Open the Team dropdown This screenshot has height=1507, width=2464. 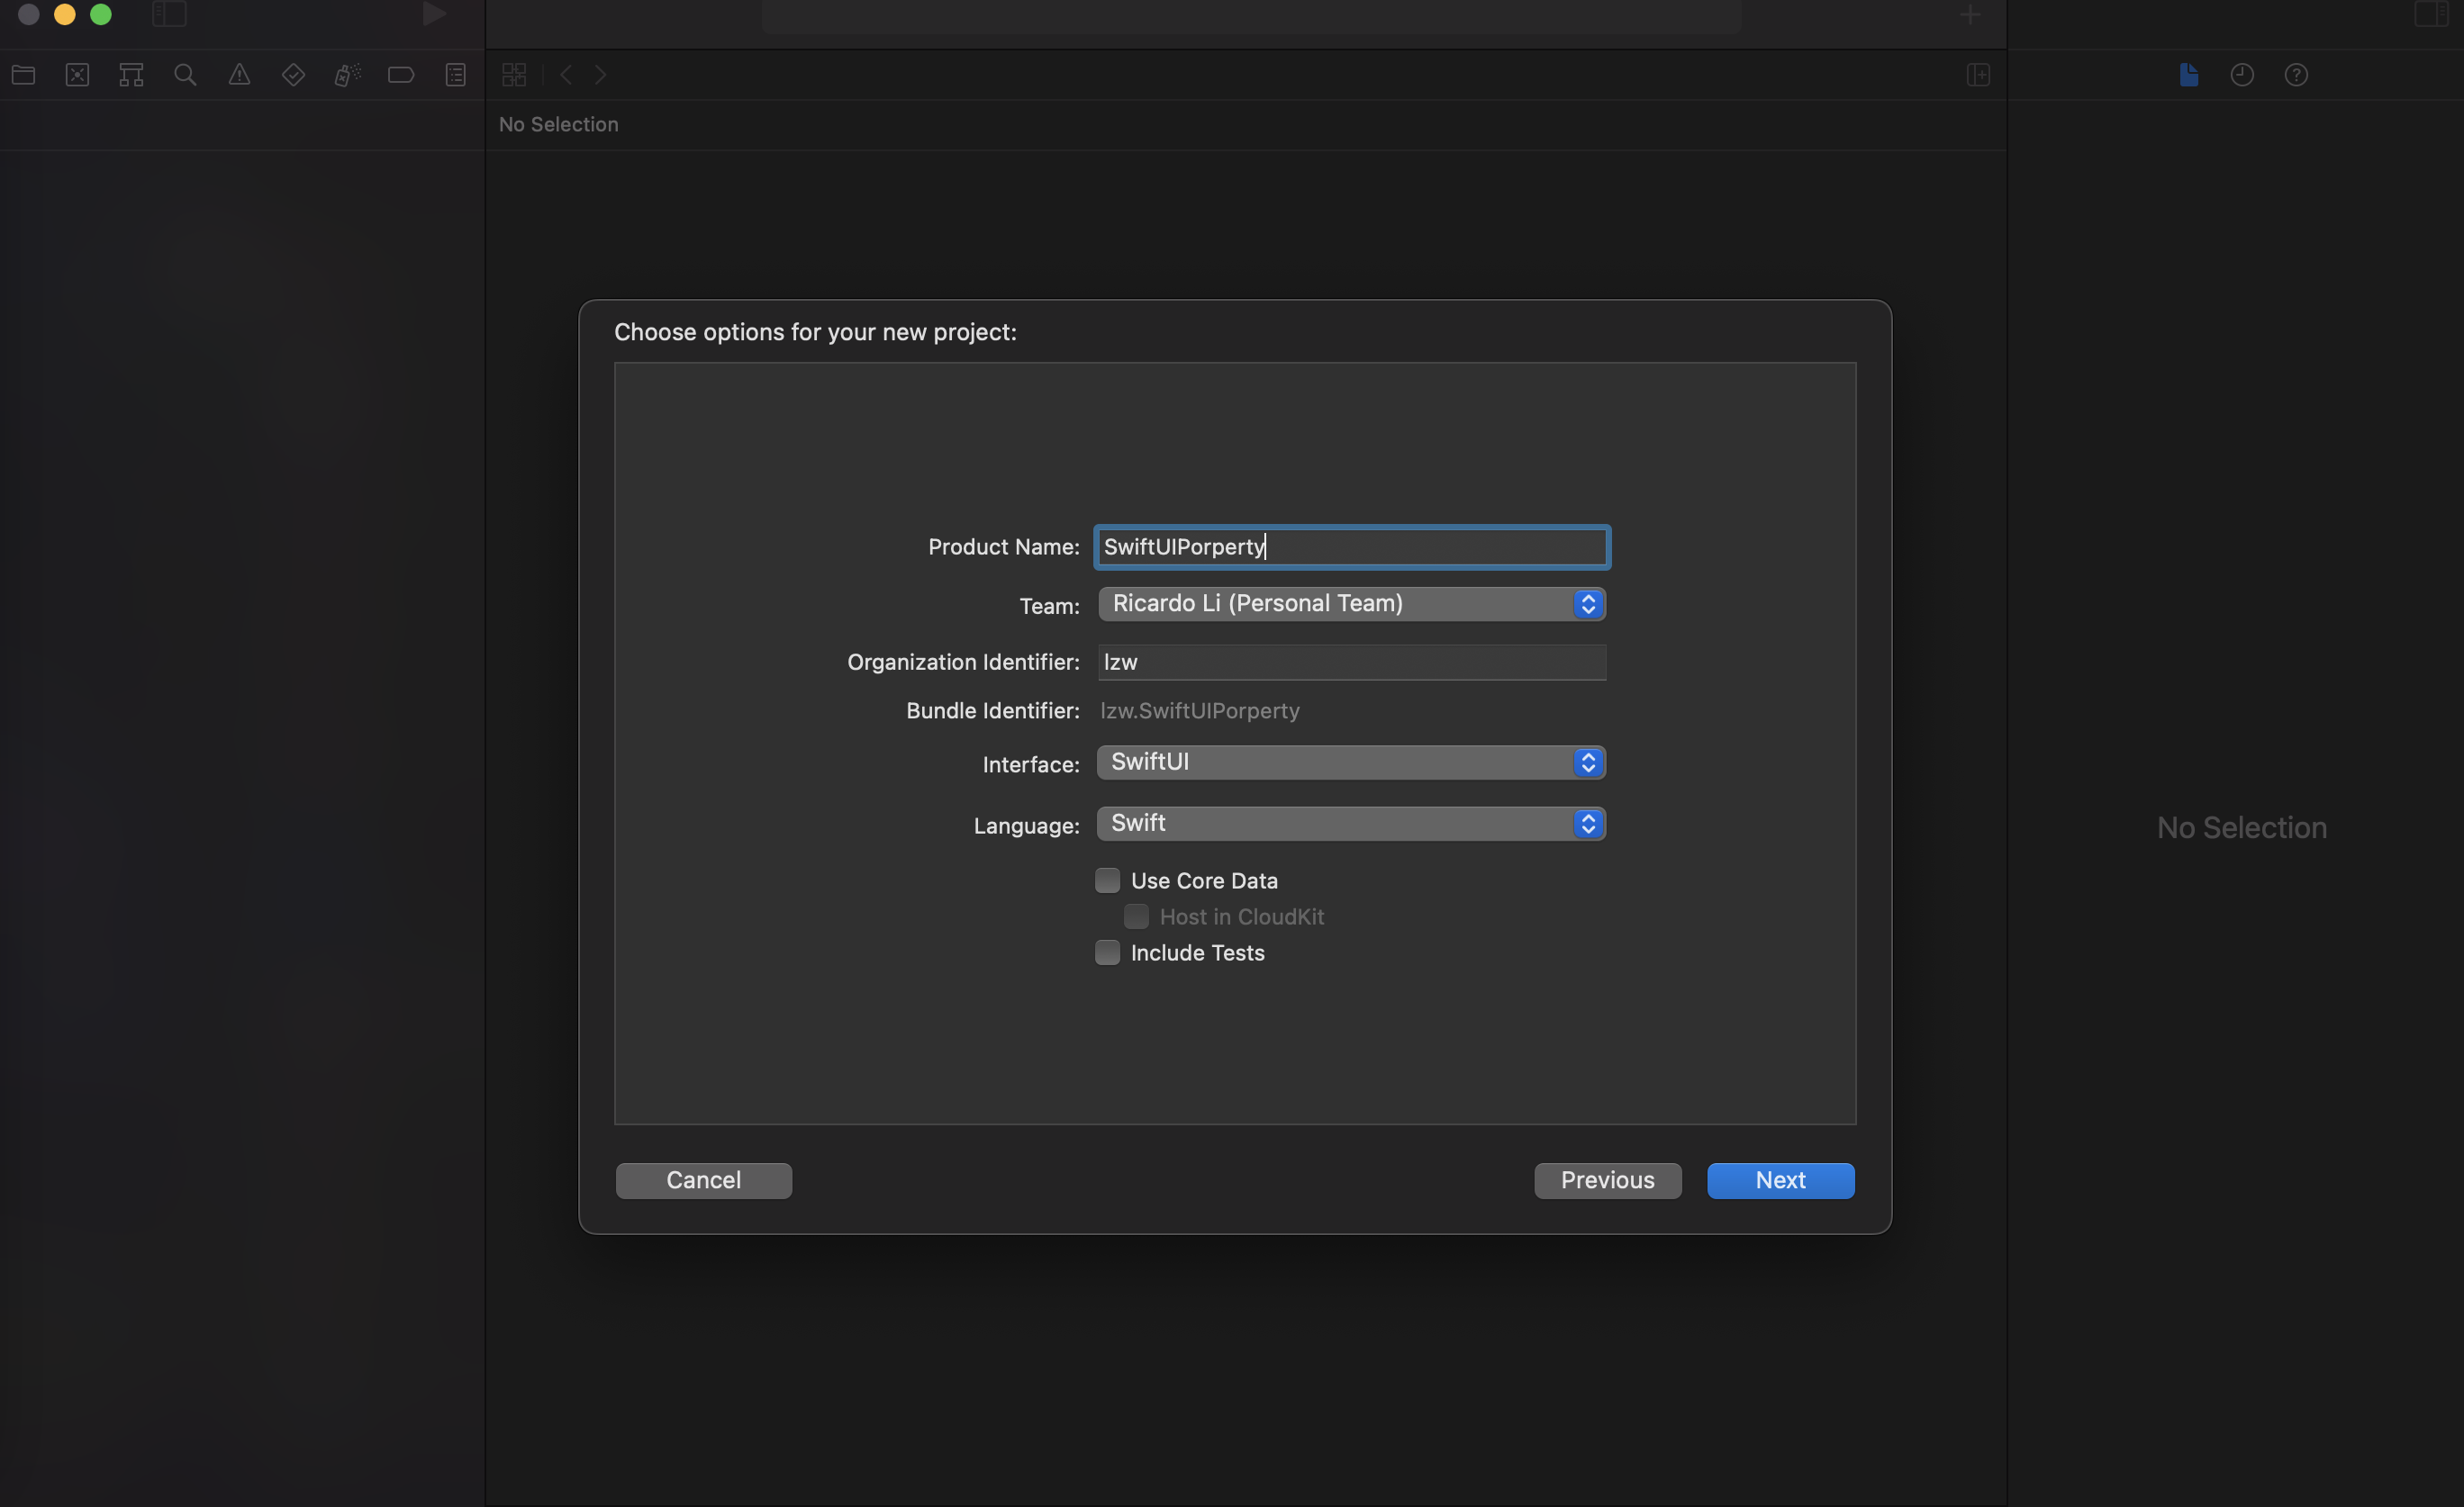1352,603
